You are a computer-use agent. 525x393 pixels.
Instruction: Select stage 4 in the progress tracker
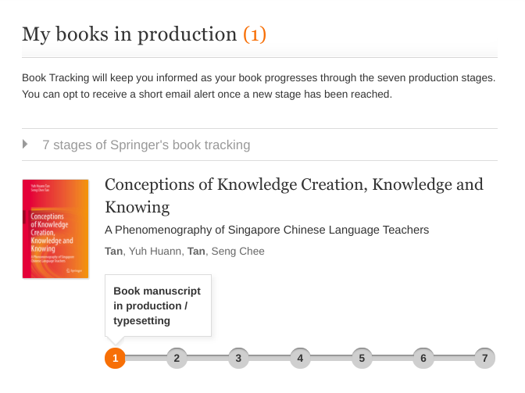pos(300,359)
